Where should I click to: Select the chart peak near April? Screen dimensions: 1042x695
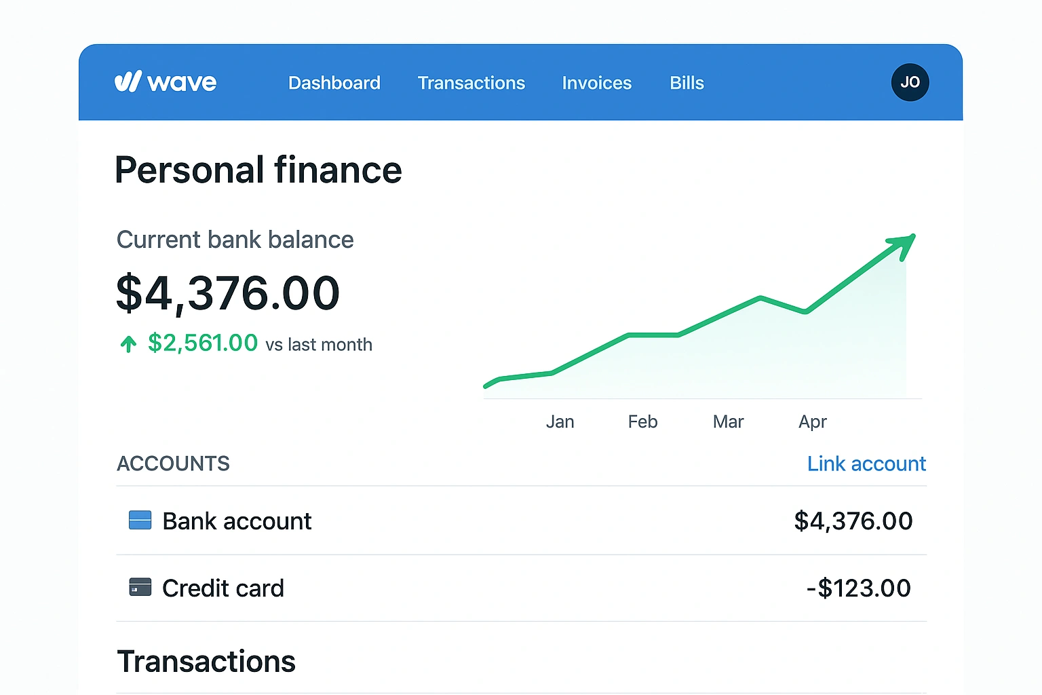(x=763, y=297)
